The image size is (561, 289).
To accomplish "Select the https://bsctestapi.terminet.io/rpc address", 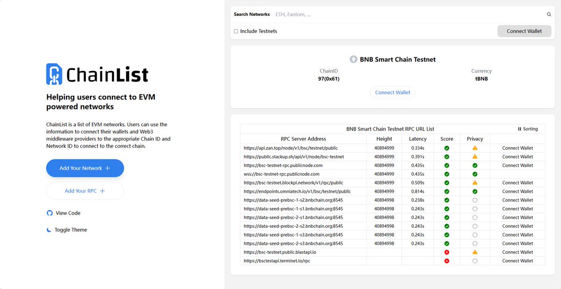I will 277,261.
